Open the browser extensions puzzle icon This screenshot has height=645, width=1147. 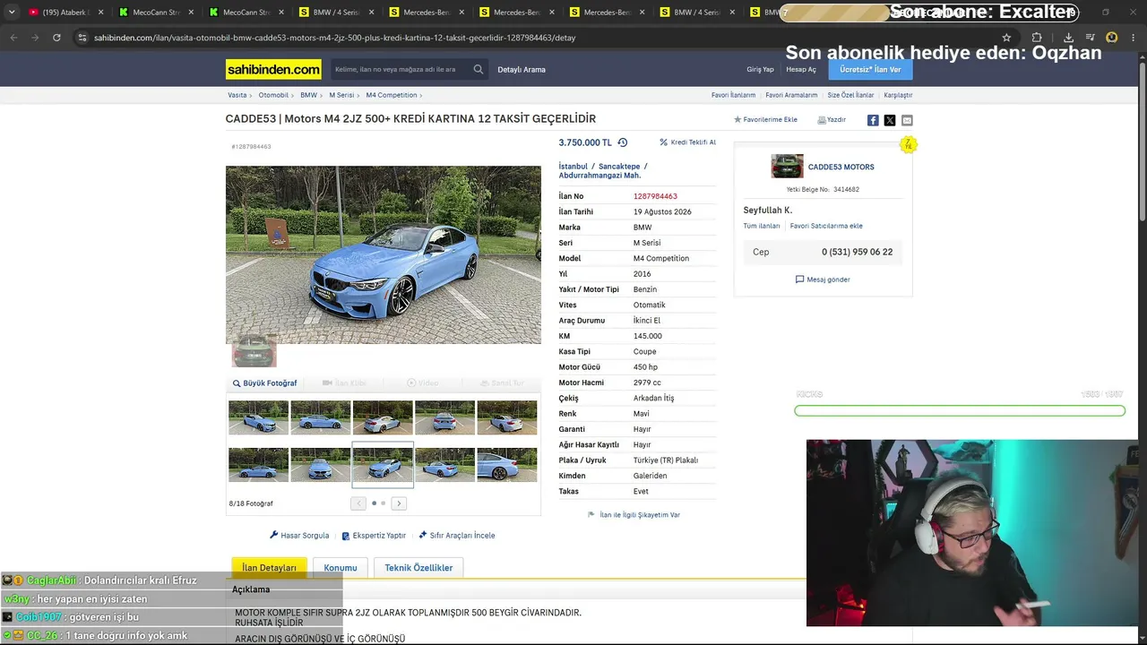coord(1037,38)
